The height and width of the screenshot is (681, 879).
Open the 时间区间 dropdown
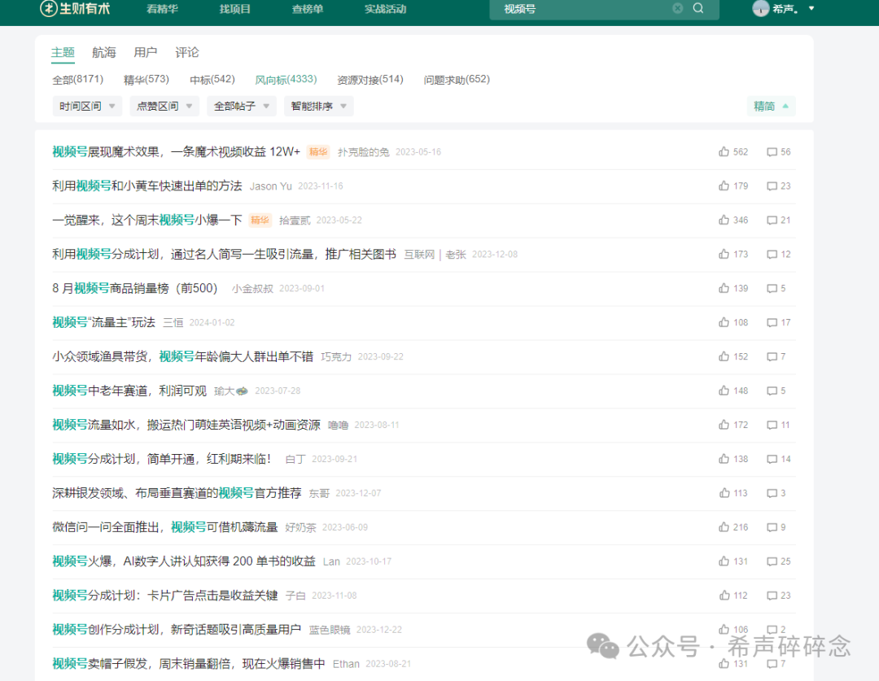click(x=87, y=106)
